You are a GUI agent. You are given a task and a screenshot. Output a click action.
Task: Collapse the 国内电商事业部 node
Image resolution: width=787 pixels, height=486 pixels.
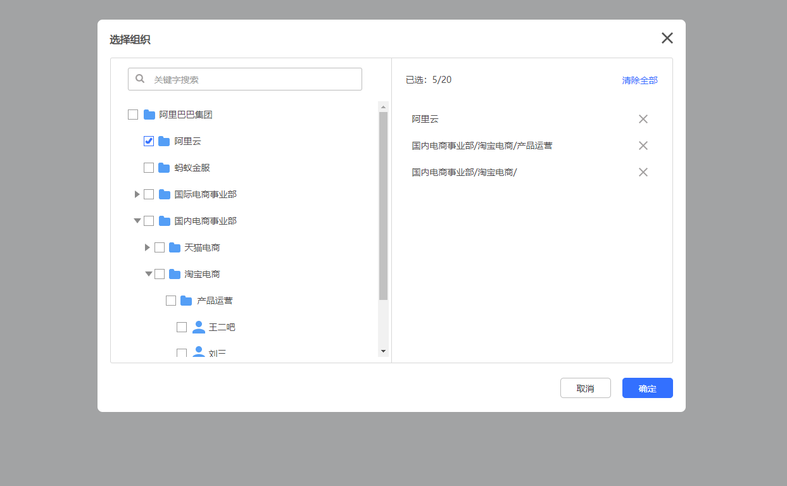137,221
